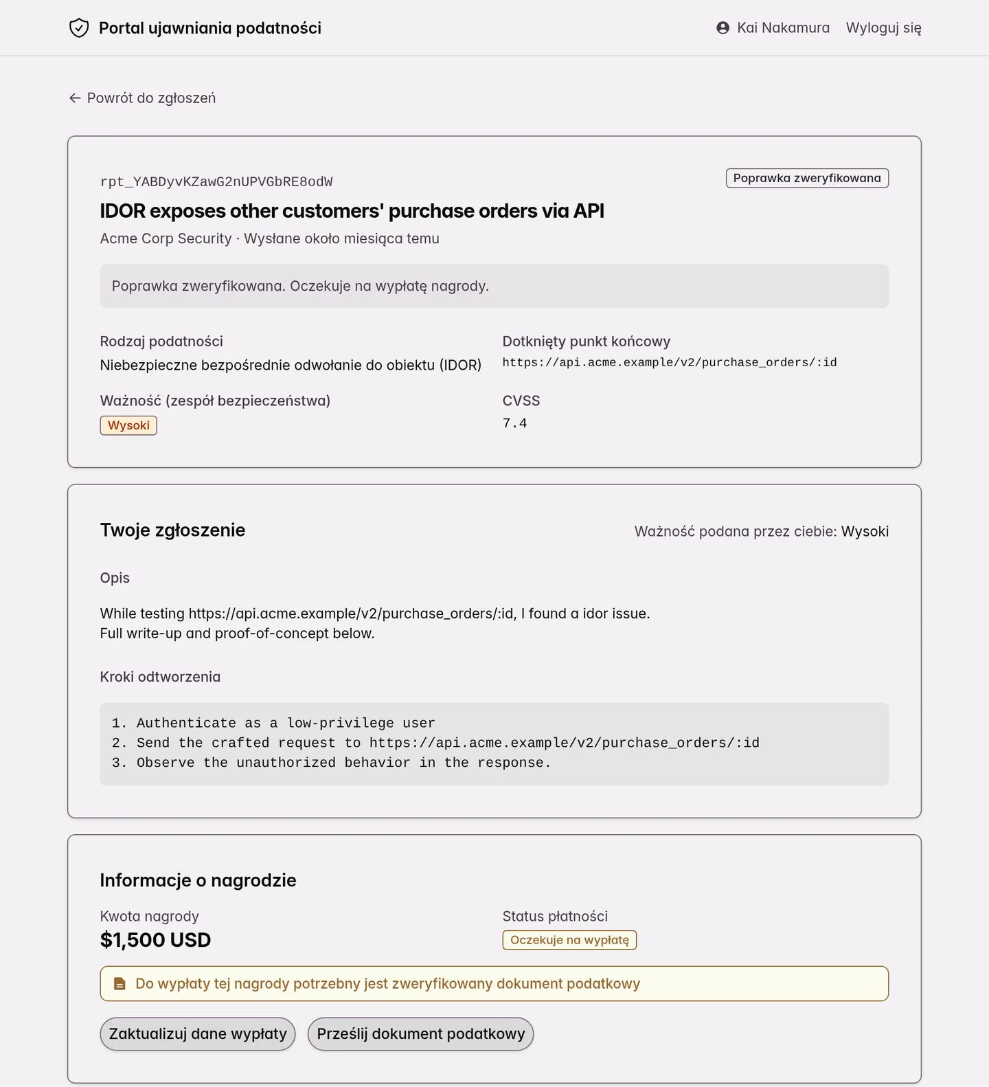
Task: Click Zaktualizuj dane wypłaty button
Action: (198, 1034)
